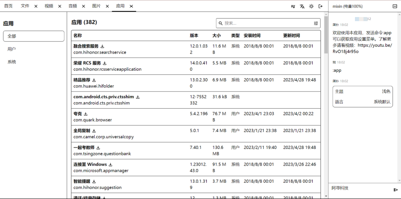Switch to the 首页 tab
The image size is (401, 199).
(8, 6)
